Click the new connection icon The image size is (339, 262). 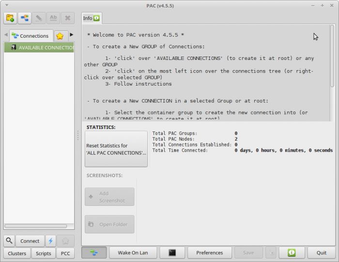(x=25, y=18)
